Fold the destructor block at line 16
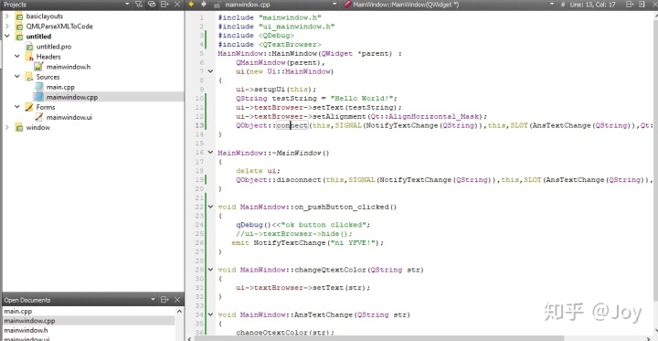The height and width of the screenshot is (341, 658). pyautogui.click(x=211, y=153)
